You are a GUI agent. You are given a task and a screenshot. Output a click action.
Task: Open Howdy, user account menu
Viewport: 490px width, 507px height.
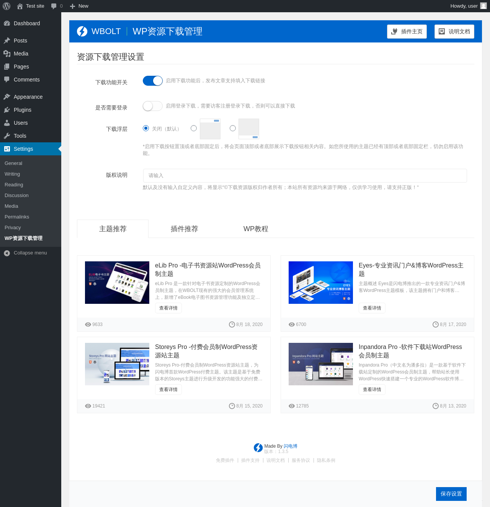468,6
